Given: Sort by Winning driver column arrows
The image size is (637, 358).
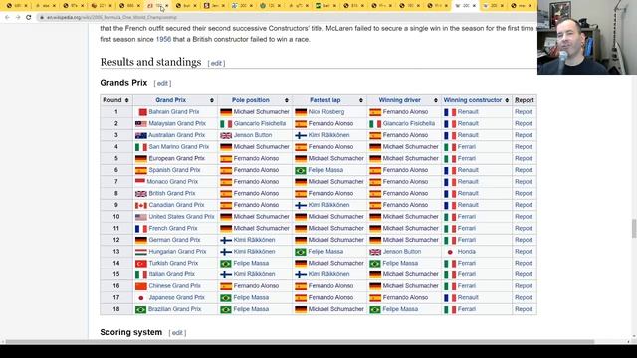Looking at the screenshot, I should click(436, 100).
